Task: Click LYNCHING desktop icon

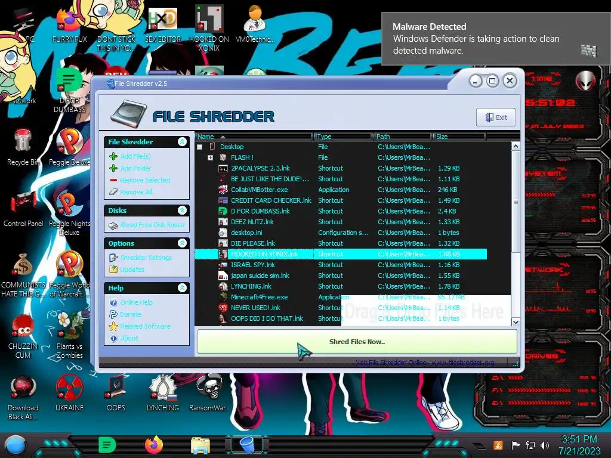Action: click(x=163, y=394)
